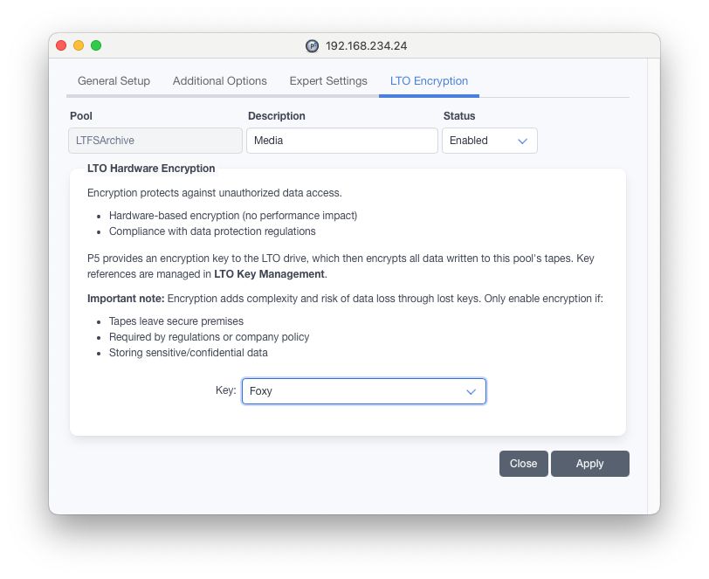Viewport: 709px width, 579px height.
Task: Click into the Description field containing Media
Action: coord(342,141)
